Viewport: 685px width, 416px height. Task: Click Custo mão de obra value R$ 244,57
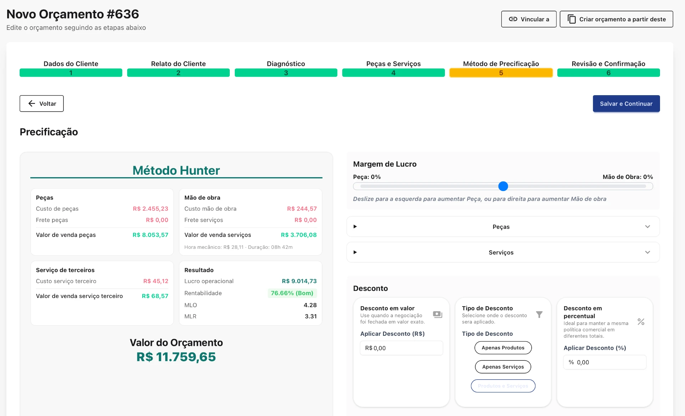pos(302,209)
